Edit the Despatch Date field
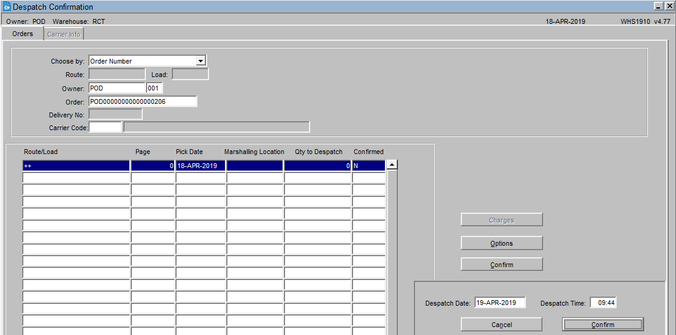 coord(499,303)
